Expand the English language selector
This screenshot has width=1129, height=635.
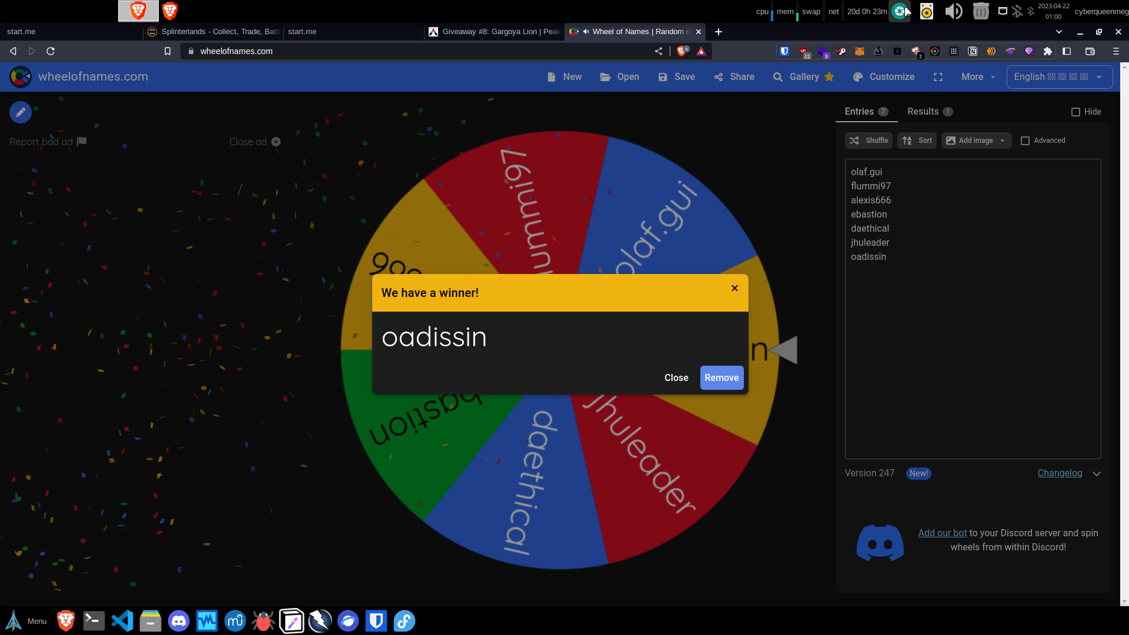[x=1059, y=77]
